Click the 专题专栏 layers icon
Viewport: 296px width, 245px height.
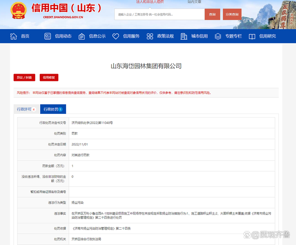218,36
